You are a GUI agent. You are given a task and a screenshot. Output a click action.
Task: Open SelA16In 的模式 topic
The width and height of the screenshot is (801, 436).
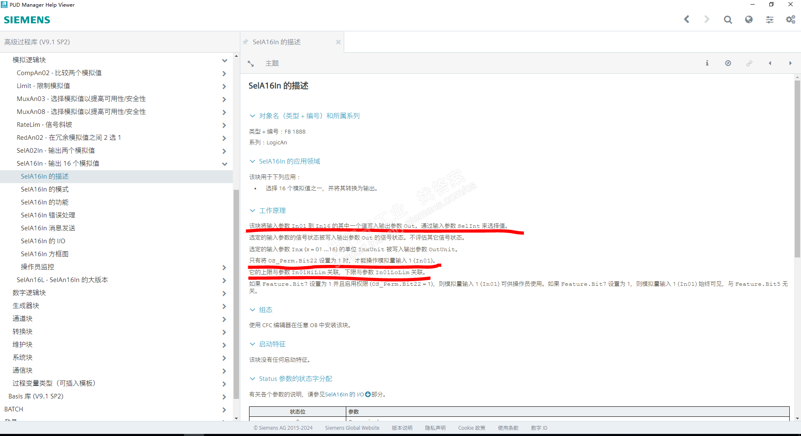(x=45, y=189)
